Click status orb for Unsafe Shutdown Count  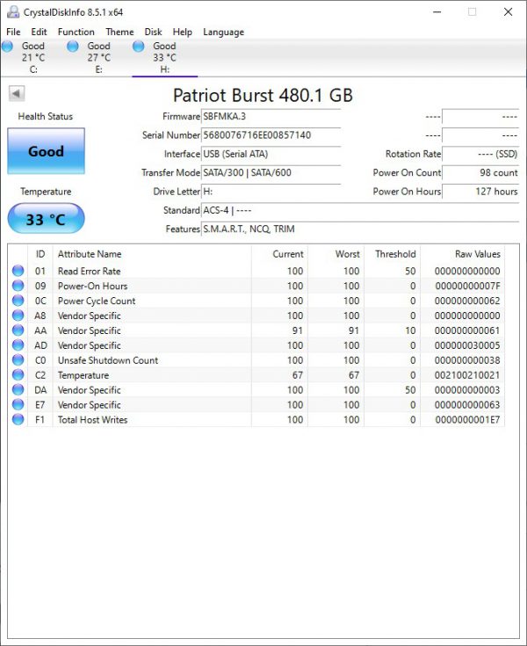click(18, 360)
